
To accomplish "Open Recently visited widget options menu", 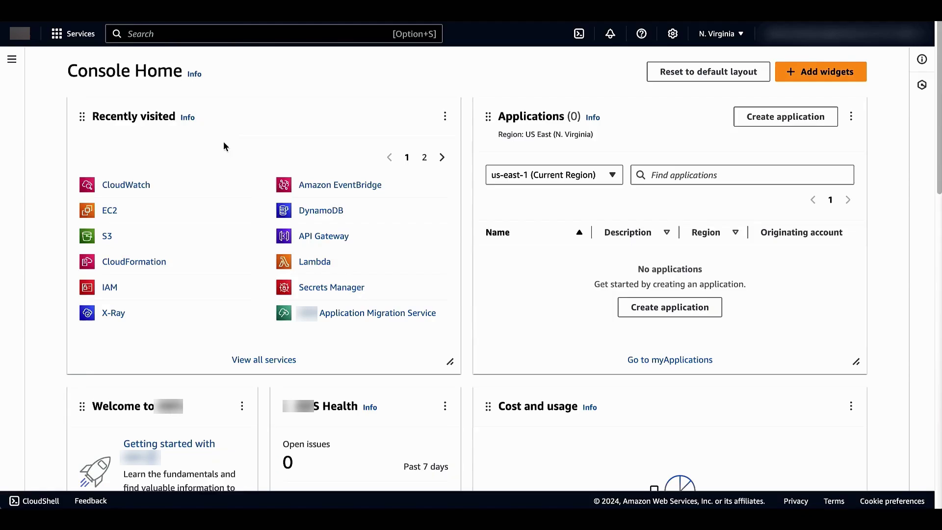I will pyautogui.click(x=445, y=116).
